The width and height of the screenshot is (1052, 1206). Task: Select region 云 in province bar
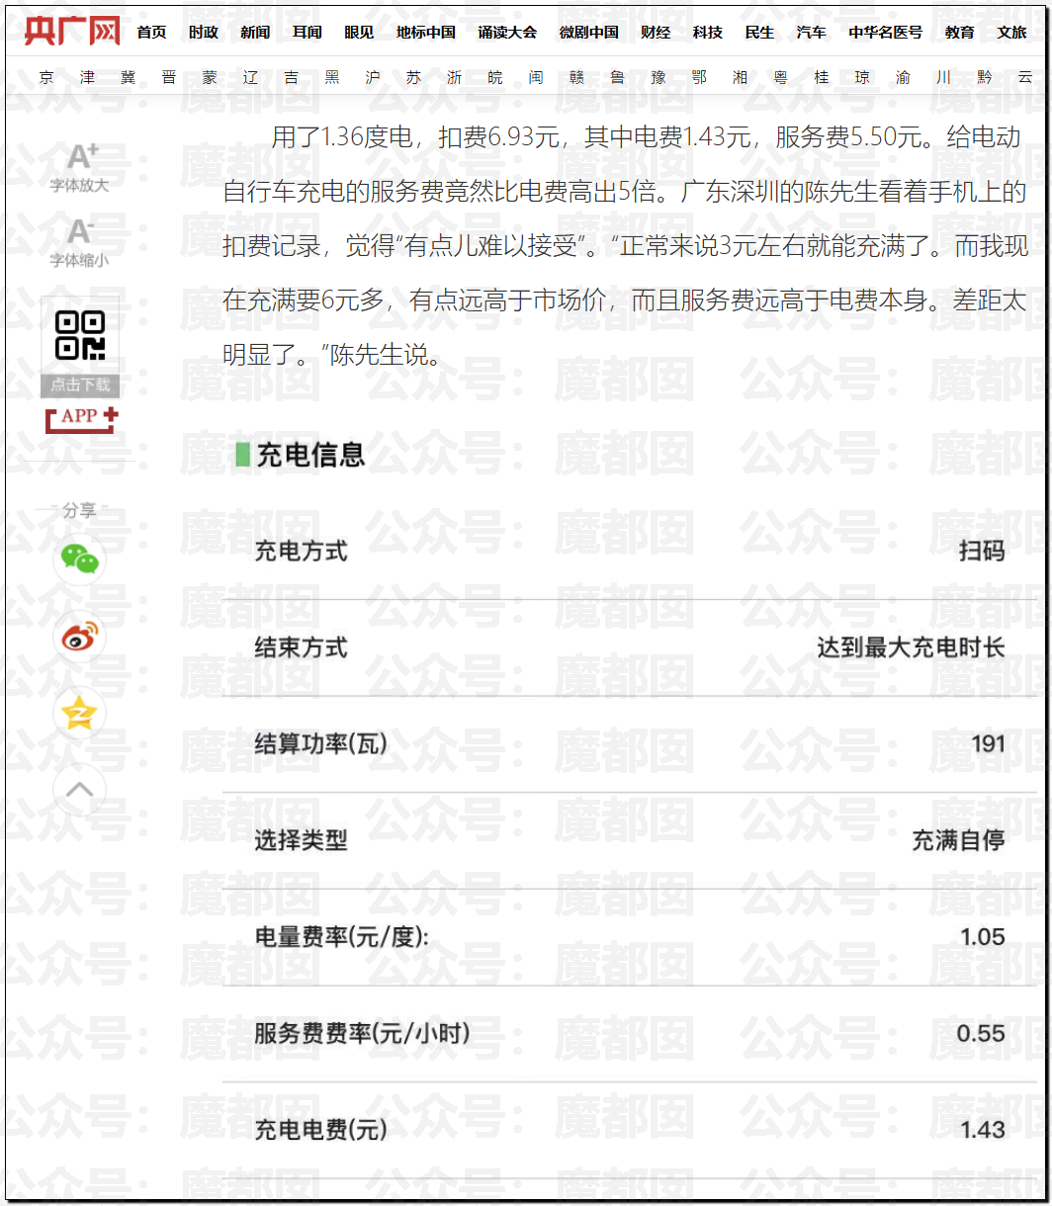click(1025, 77)
